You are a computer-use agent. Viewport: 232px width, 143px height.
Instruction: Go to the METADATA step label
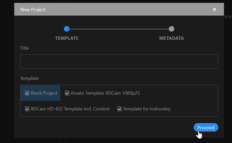click(171, 38)
